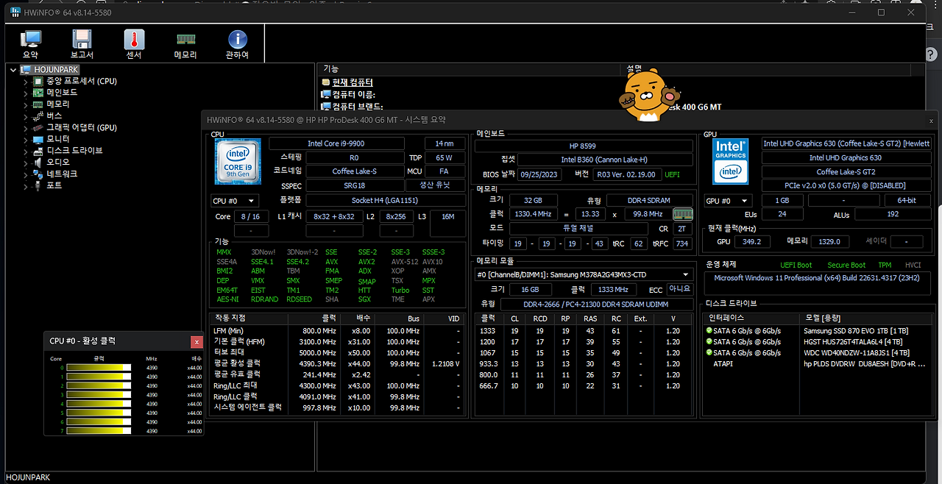Click the Intel Core i9 9th Gen logo
The width and height of the screenshot is (942, 484).
click(x=236, y=163)
